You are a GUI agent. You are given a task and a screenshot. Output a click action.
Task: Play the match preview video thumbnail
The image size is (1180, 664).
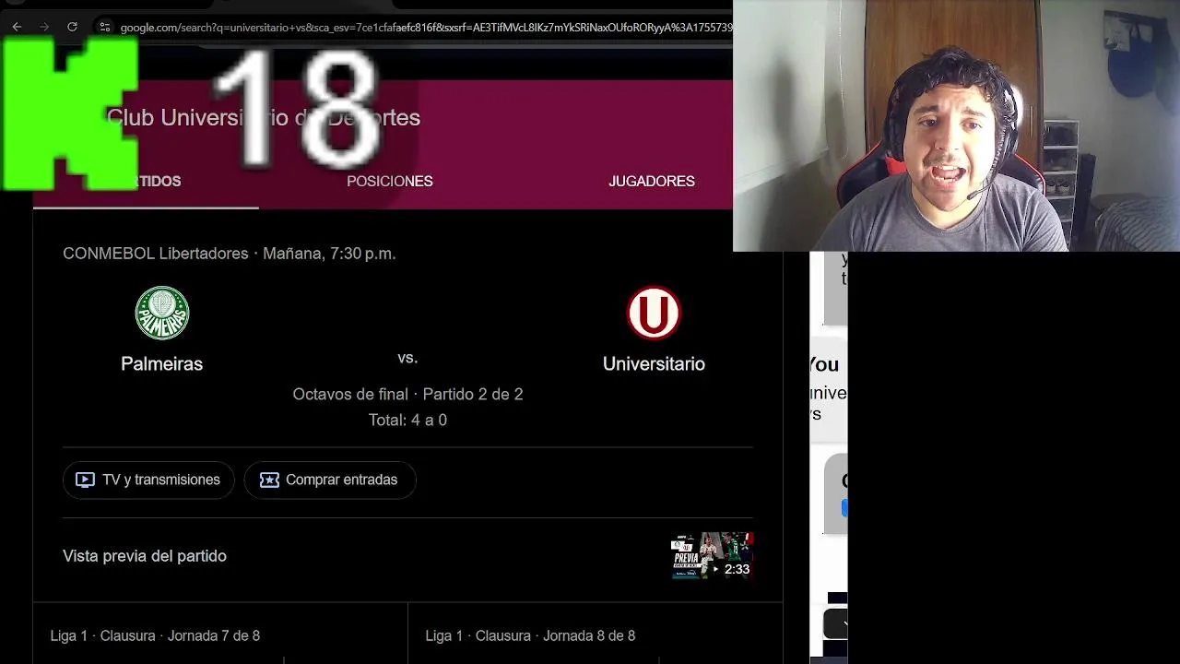[x=712, y=556]
